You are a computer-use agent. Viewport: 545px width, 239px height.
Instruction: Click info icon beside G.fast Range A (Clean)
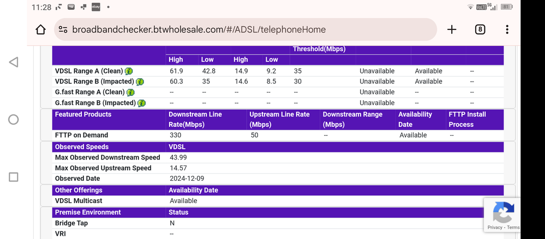[130, 93]
